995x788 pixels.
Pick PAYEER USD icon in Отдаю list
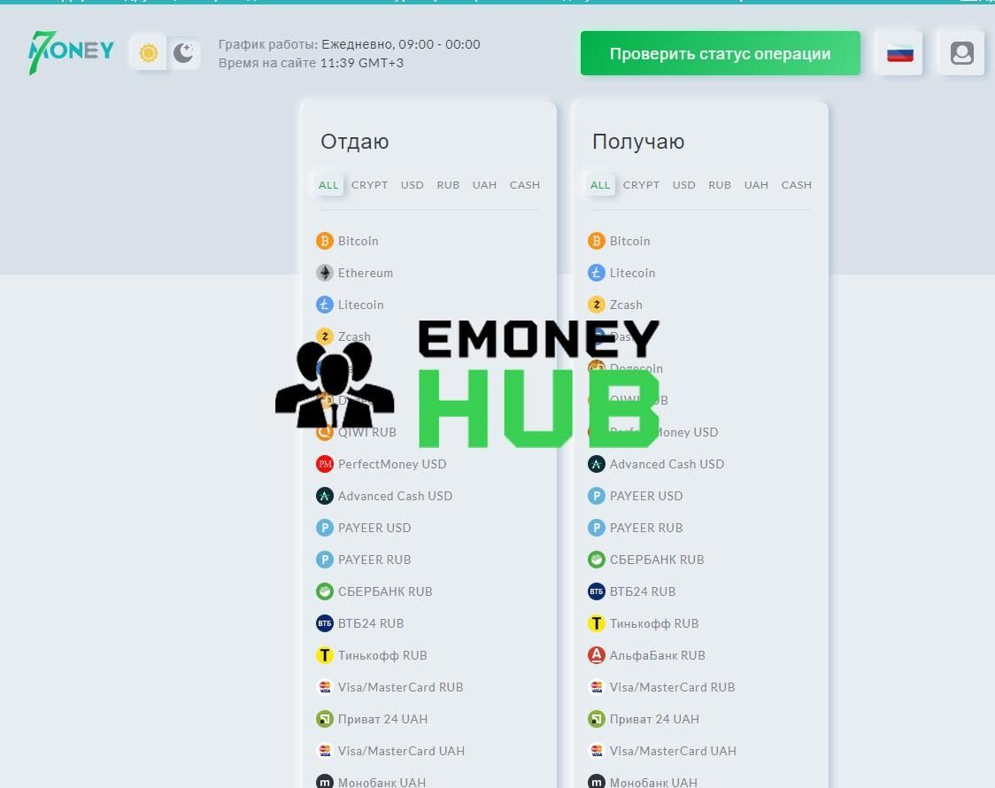[x=325, y=527]
